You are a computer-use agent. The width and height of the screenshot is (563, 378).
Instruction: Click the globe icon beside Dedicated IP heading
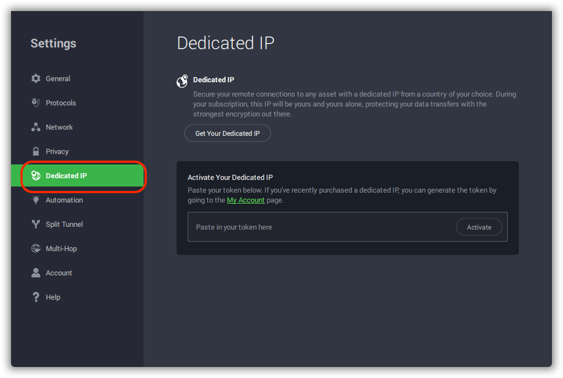point(182,81)
